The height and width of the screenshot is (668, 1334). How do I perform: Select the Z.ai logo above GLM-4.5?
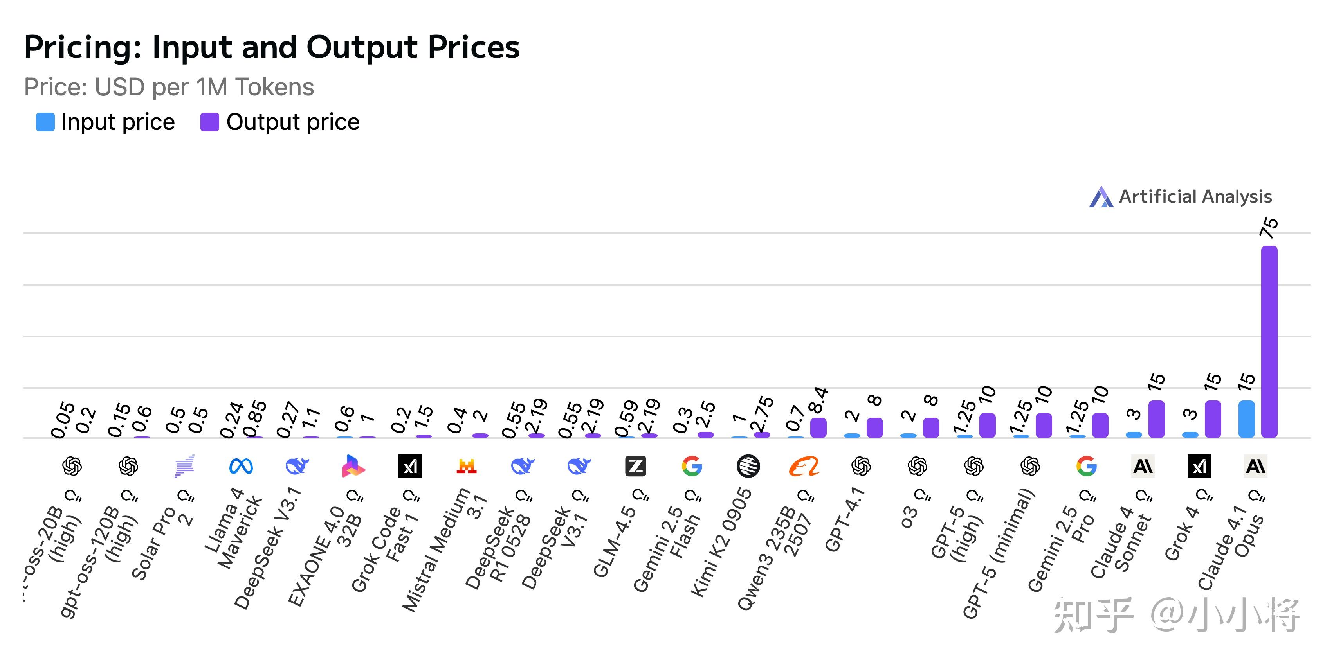tap(635, 466)
